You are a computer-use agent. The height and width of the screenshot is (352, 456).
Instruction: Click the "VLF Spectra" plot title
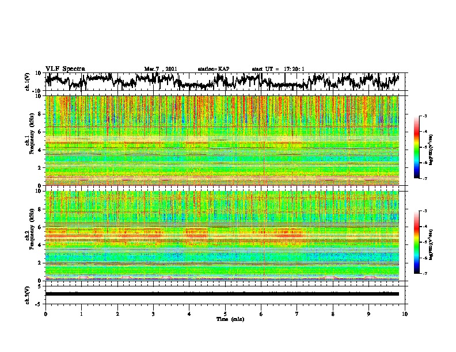66,69
